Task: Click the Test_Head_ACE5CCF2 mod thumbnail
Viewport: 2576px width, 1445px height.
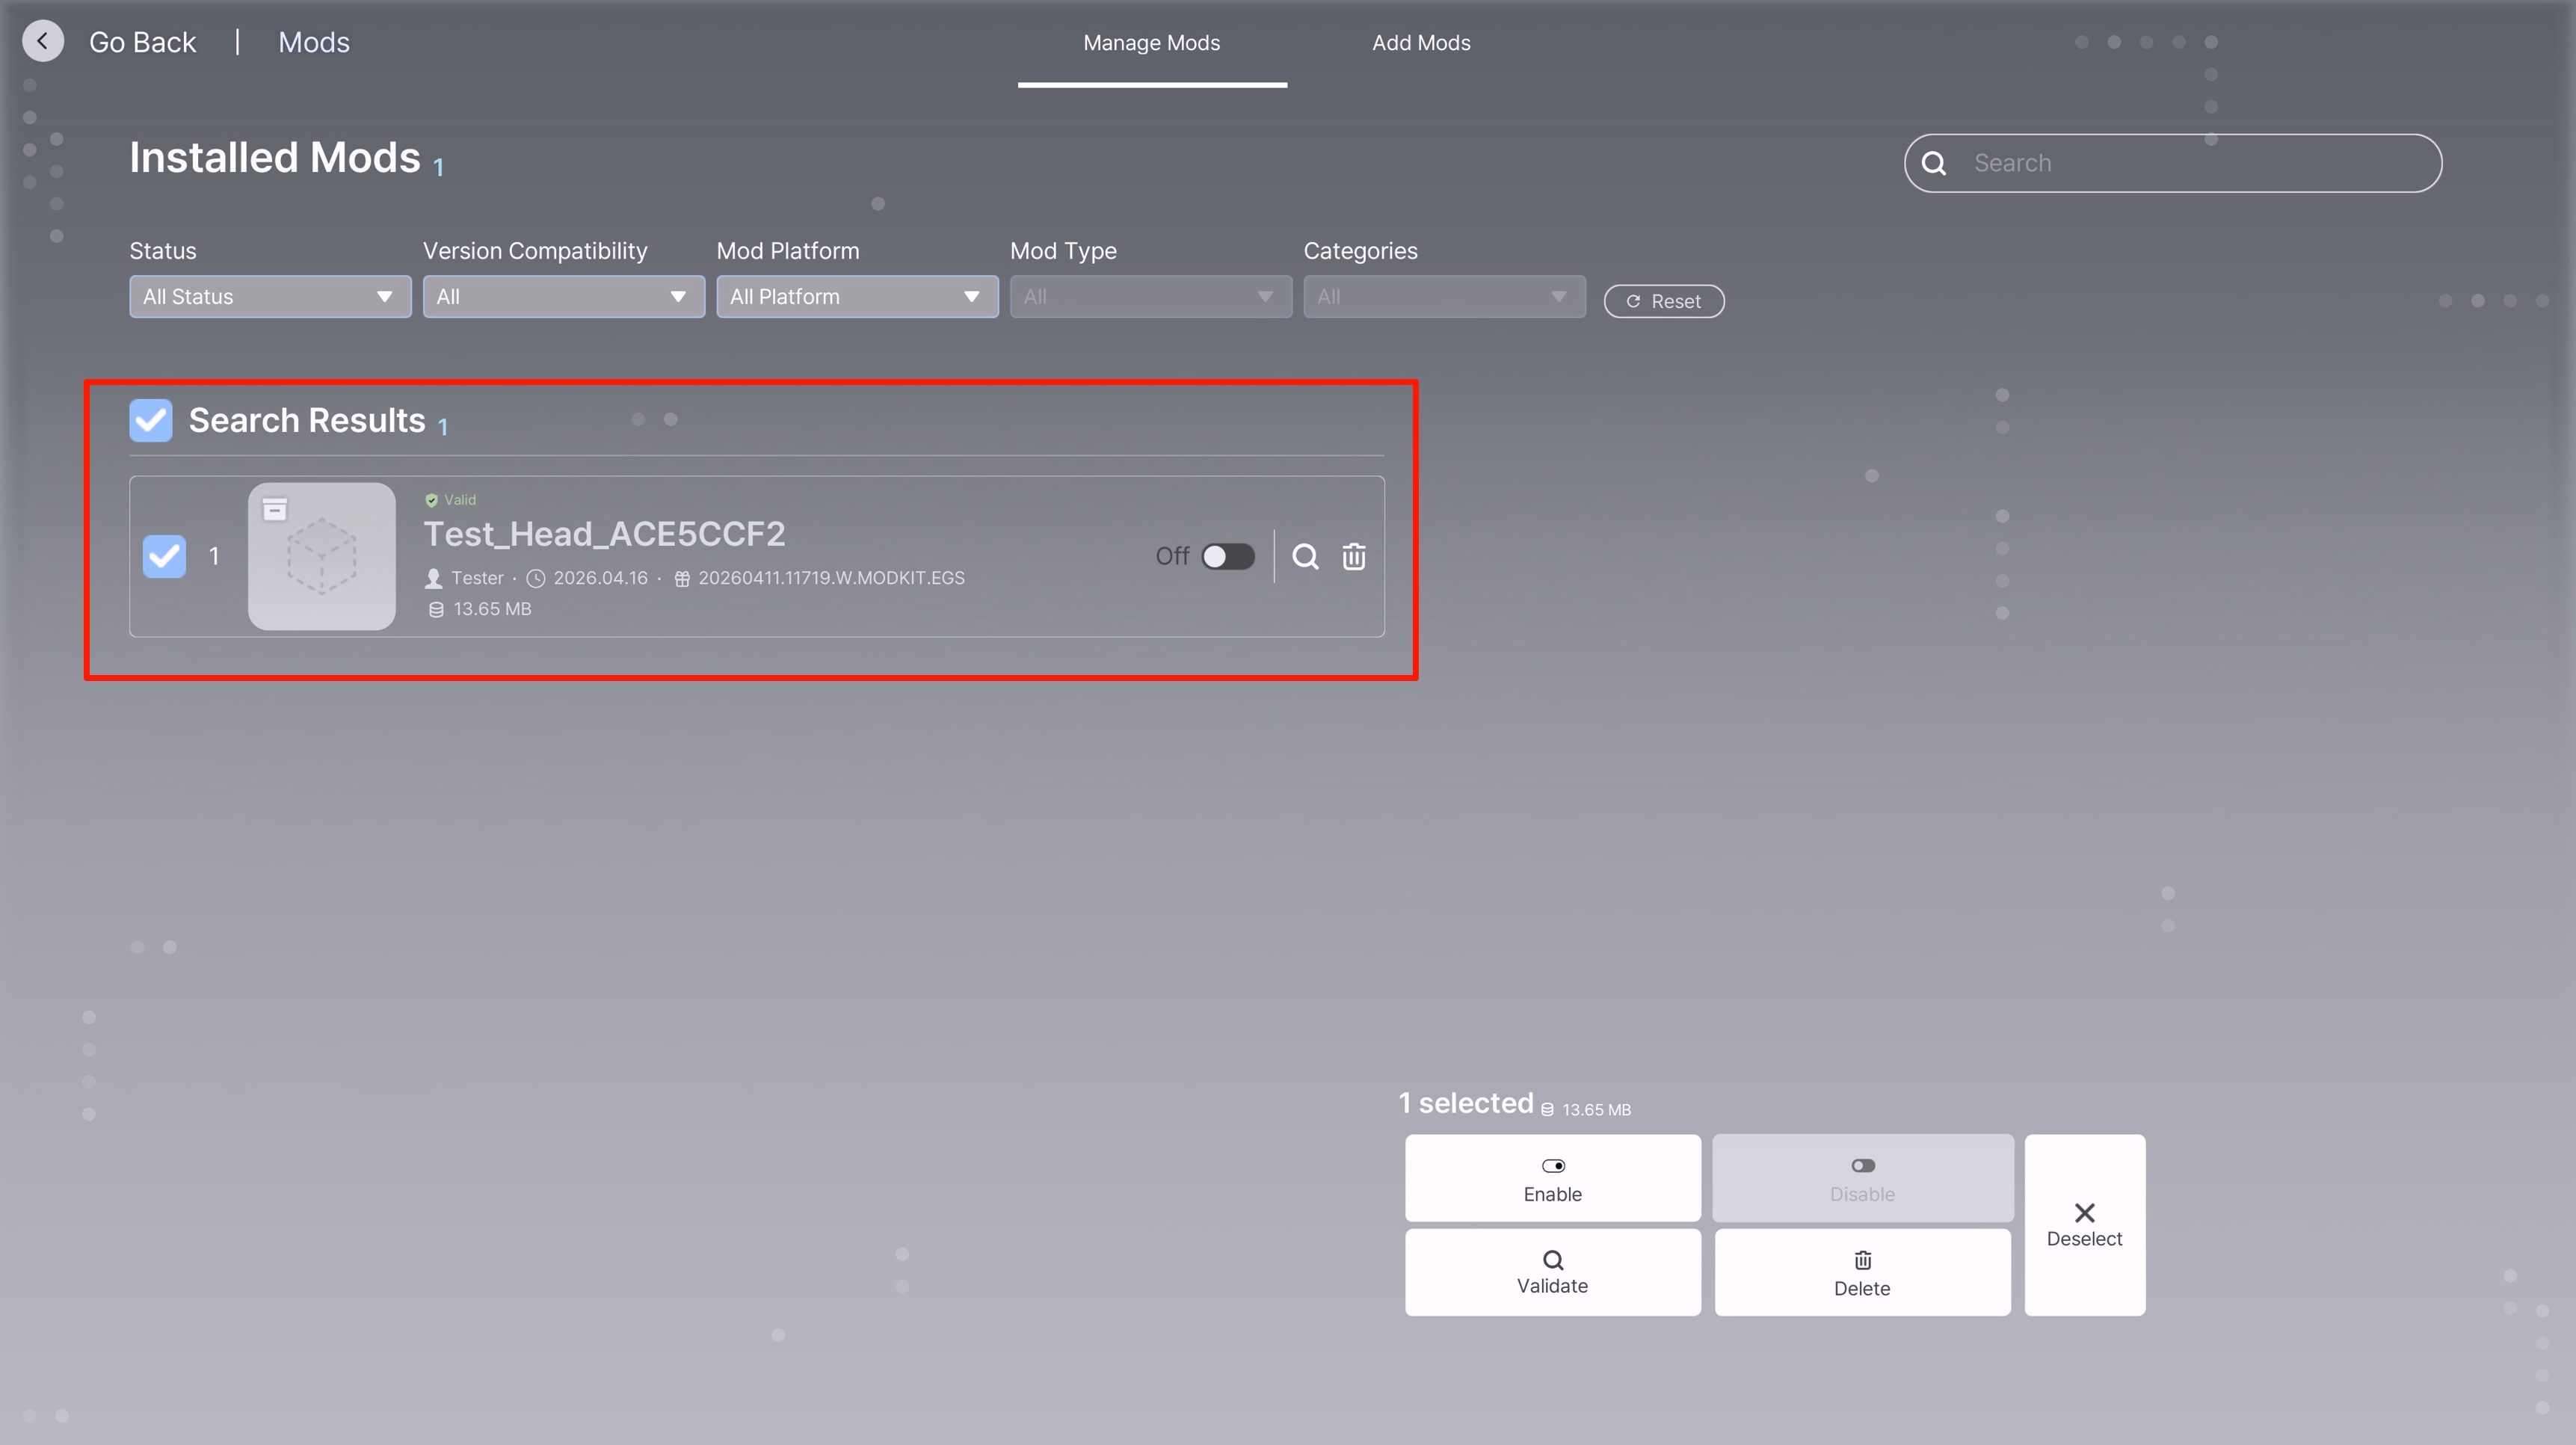Action: coord(322,557)
